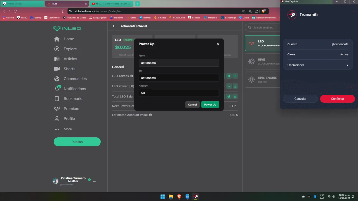Open the Traductor de DeepL bookmark
Viewport: 358px width, 201px height.
pyautogui.click(x=75, y=18)
